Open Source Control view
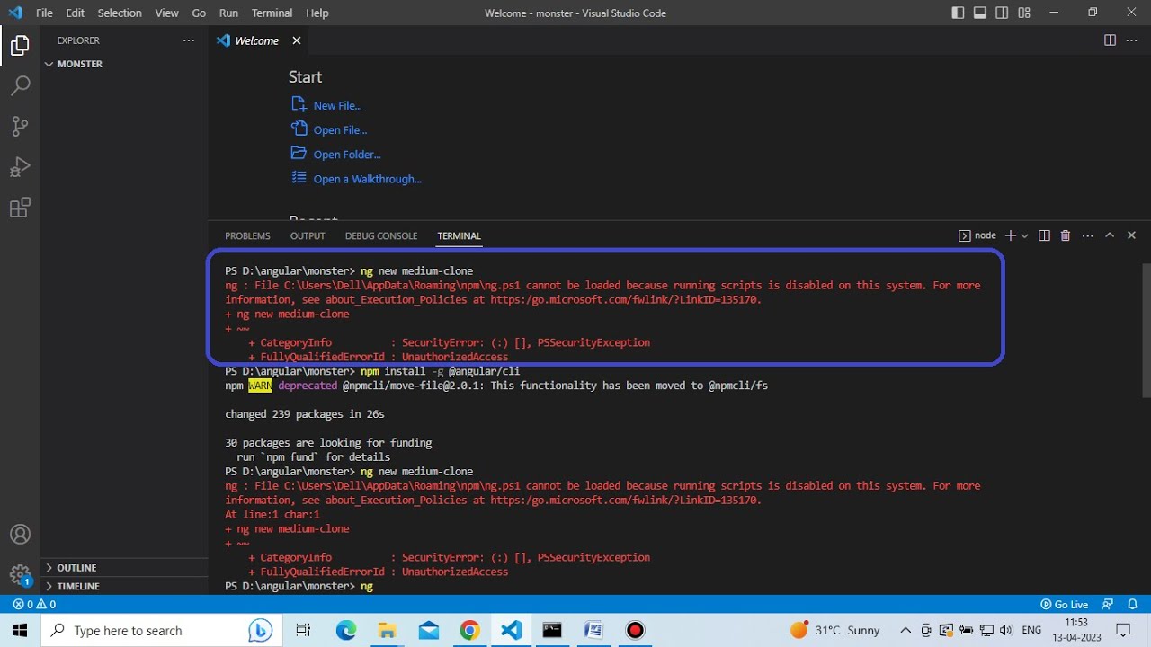 [20, 126]
